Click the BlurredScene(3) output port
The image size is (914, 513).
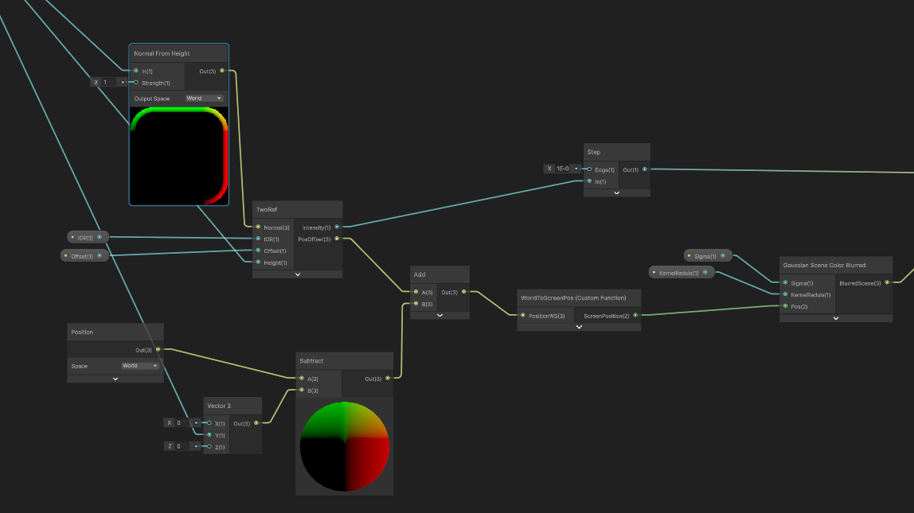887,282
